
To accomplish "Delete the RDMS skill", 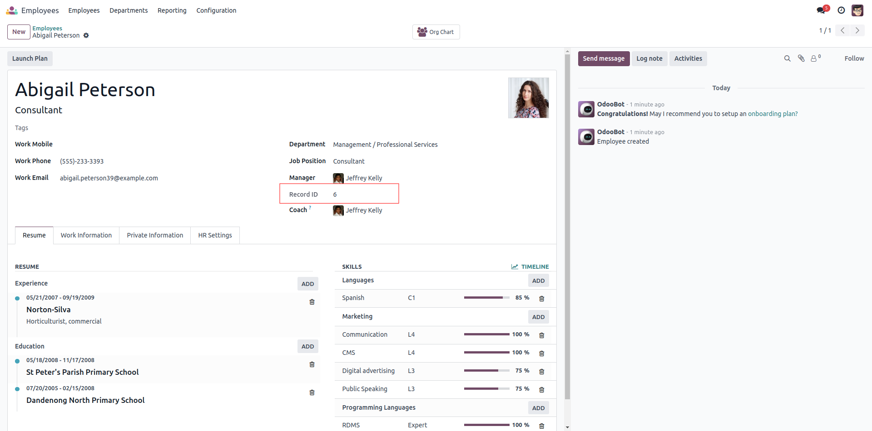I will pos(541,426).
